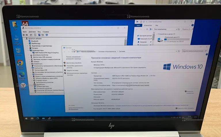Open Панель управления домашняя страница link
The image size is (221, 137).
pos(74,58)
